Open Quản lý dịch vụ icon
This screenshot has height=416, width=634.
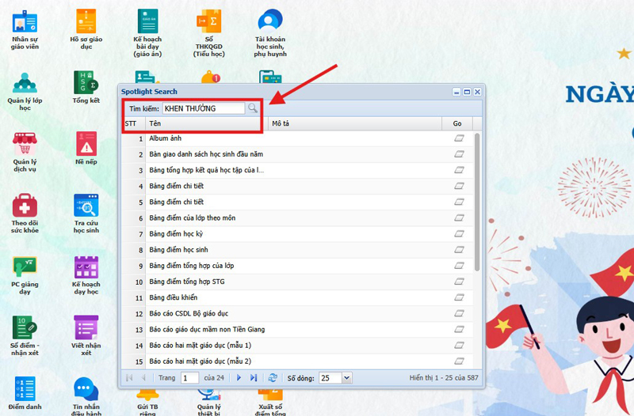(x=25, y=153)
